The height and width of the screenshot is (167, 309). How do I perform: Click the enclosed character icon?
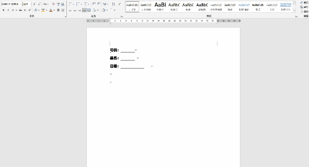pos(63,10)
